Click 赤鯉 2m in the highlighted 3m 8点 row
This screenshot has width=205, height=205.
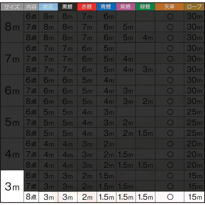pos(87,197)
